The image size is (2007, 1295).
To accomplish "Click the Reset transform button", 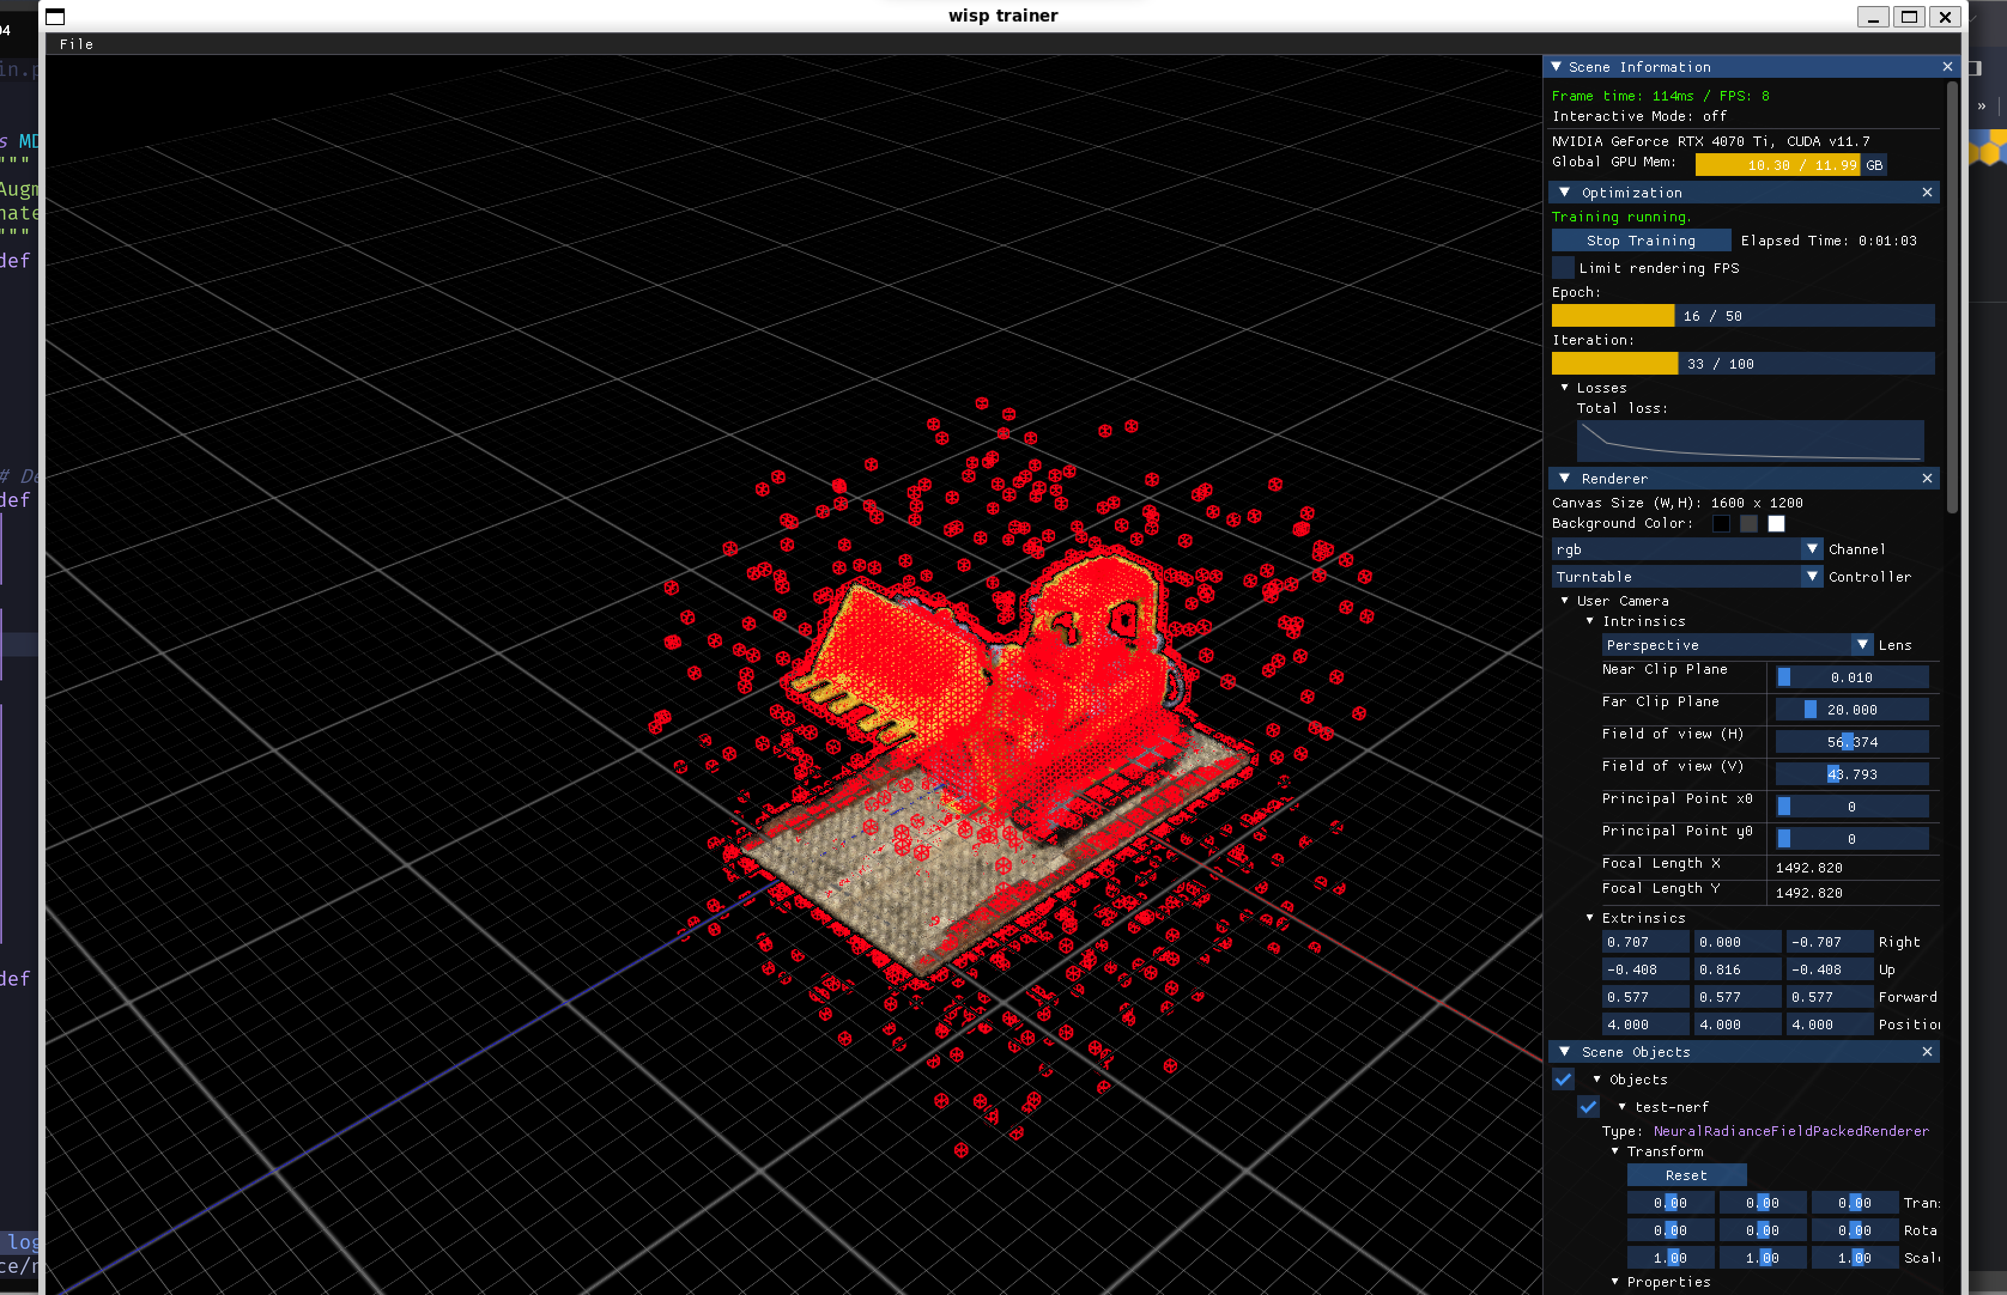I will [1687, 1175].
